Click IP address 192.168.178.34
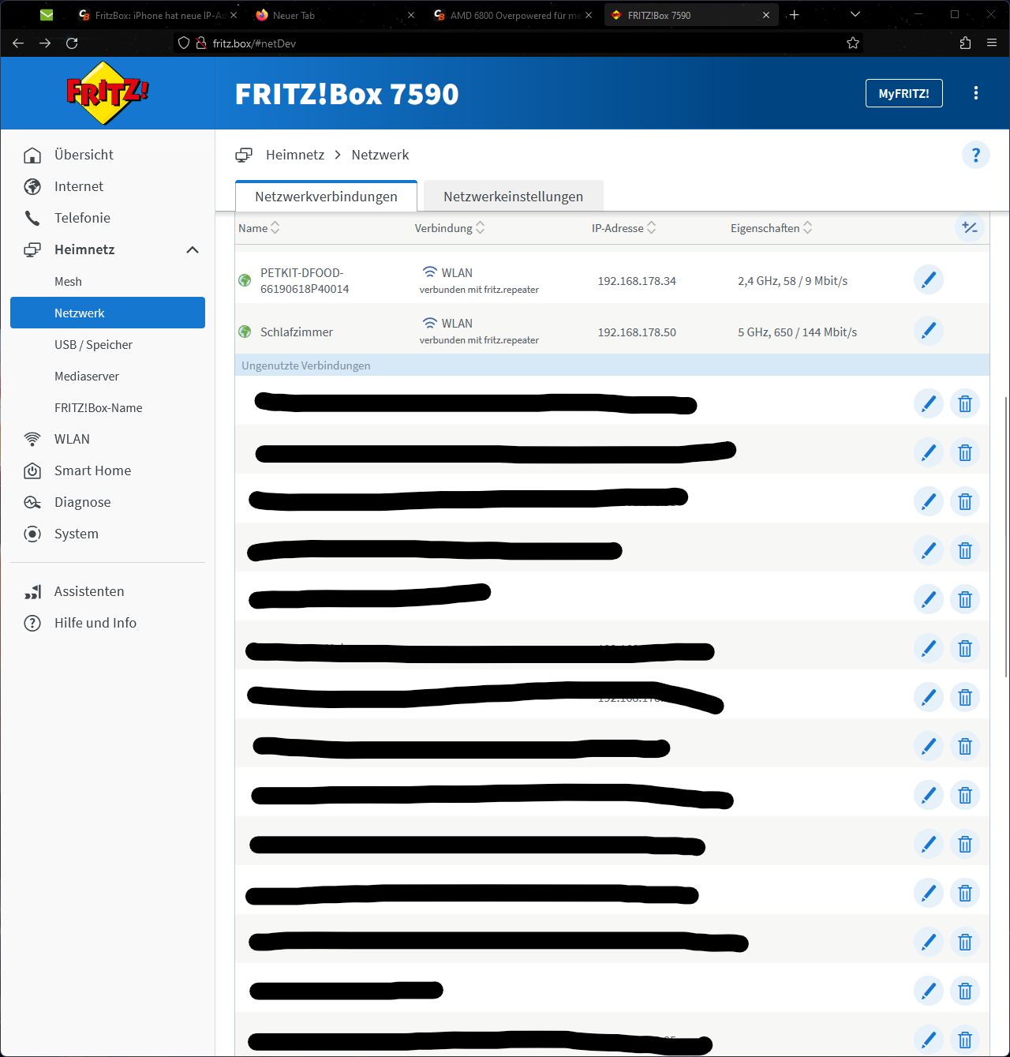 coord(637,281)
